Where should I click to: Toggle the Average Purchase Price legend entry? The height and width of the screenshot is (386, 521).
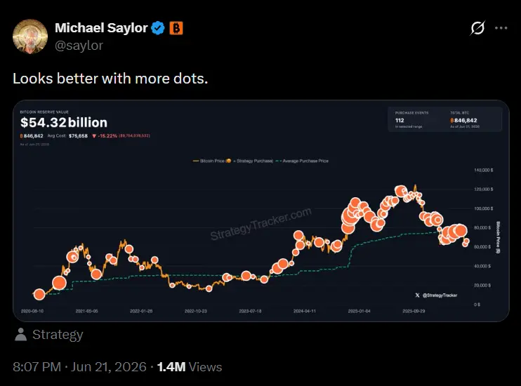[x=302, y=161]
